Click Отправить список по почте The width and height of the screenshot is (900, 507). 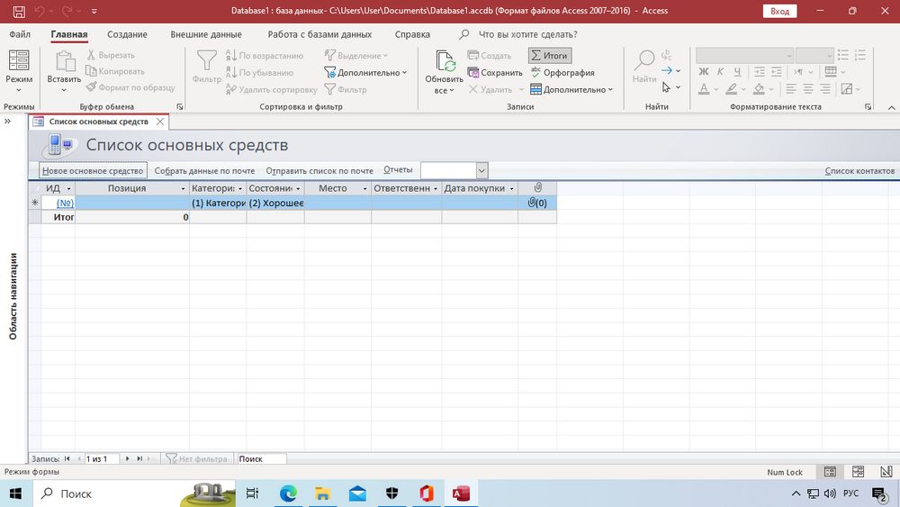(319, 170)
